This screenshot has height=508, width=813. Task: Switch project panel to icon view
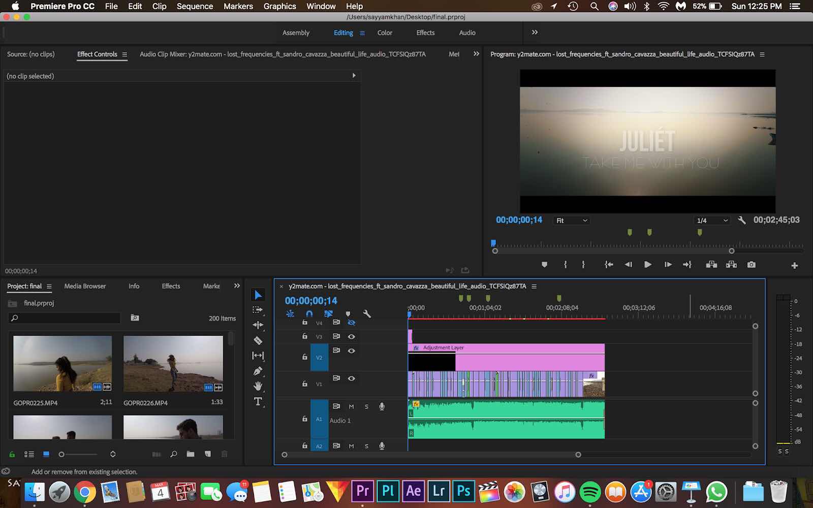[46, 454]
